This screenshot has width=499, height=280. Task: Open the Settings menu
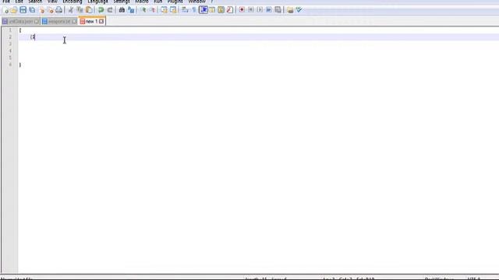pos(122,2)
